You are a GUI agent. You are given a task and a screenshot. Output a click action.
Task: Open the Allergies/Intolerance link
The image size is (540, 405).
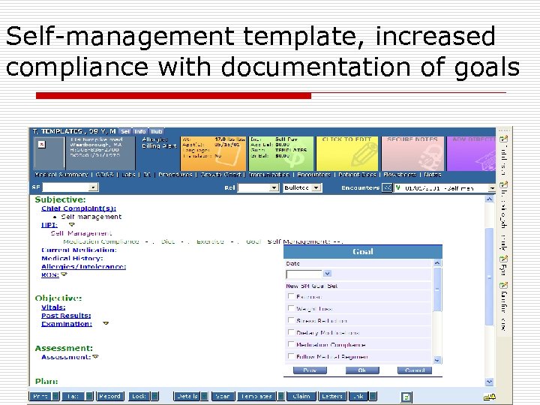coord(84,266)
